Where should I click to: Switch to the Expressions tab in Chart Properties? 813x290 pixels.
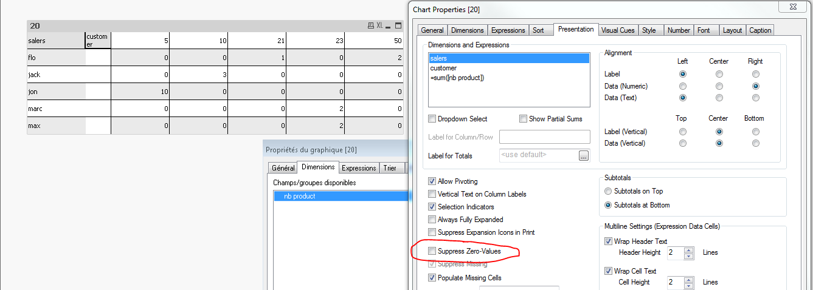pyautogui.click(x=508, y=30)
